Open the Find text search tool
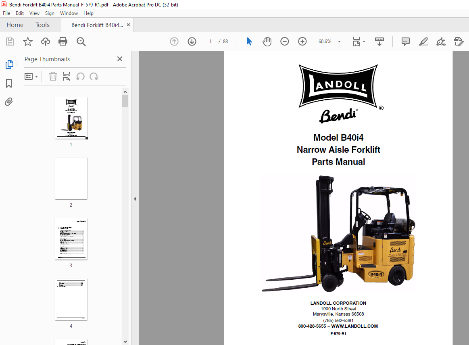Screen dimensions: 469x345 click(x=81, y=42)
